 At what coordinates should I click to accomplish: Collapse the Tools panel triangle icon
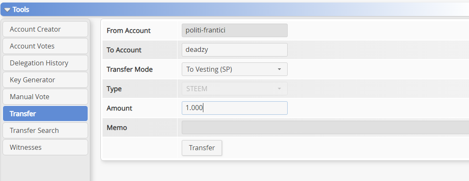(x=7, y=10)
